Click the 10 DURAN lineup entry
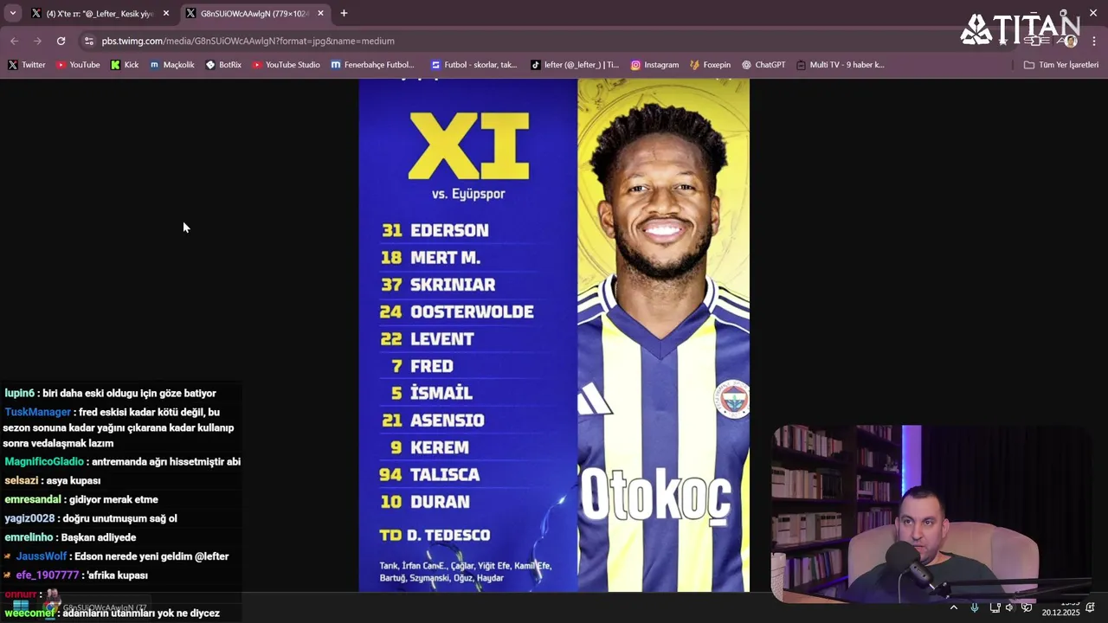 click(425, 502)
